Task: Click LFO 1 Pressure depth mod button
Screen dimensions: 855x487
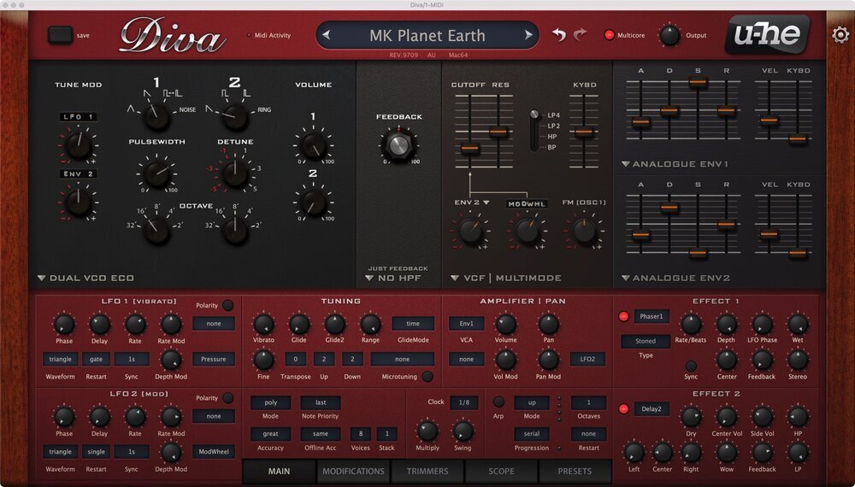Action: pos(213,359)
